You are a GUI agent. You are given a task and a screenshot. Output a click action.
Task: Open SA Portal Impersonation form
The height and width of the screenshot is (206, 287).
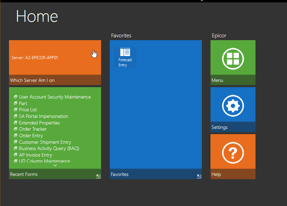point(44,116)
